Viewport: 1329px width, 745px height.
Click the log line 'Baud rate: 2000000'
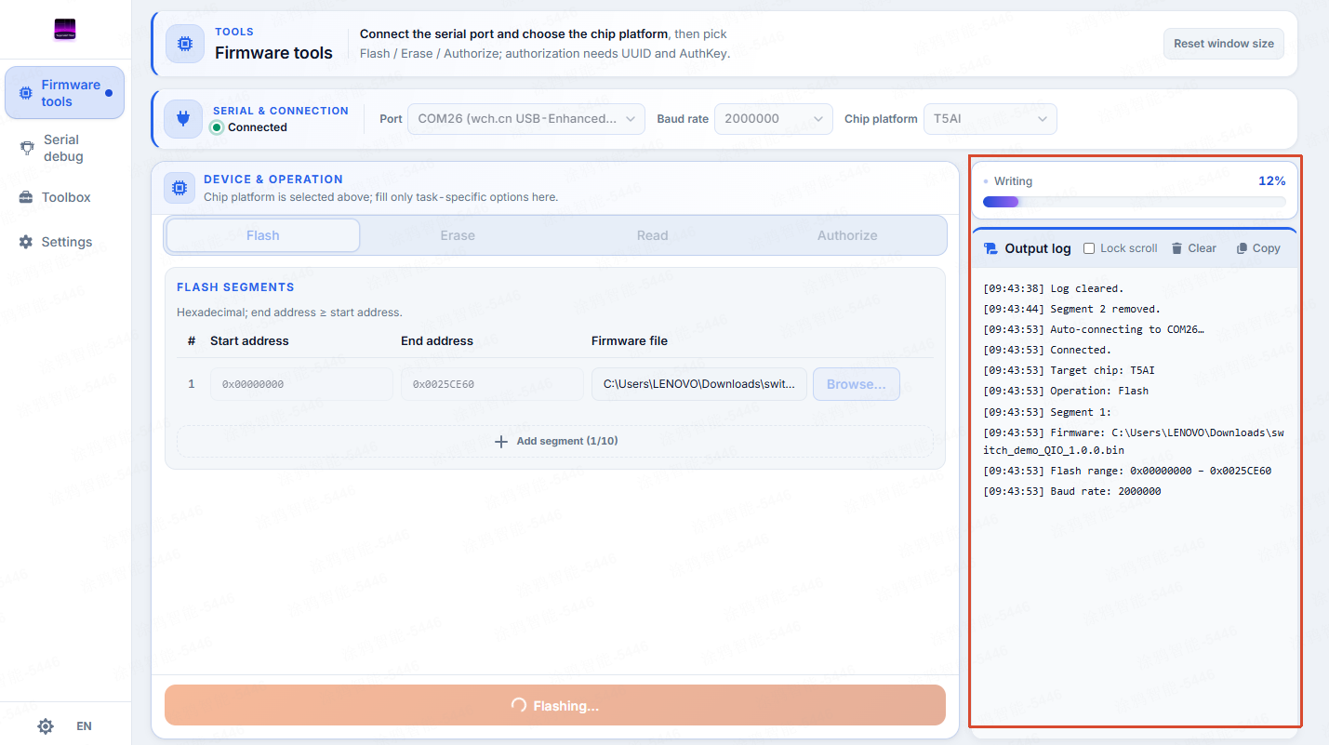[1071, 491]
